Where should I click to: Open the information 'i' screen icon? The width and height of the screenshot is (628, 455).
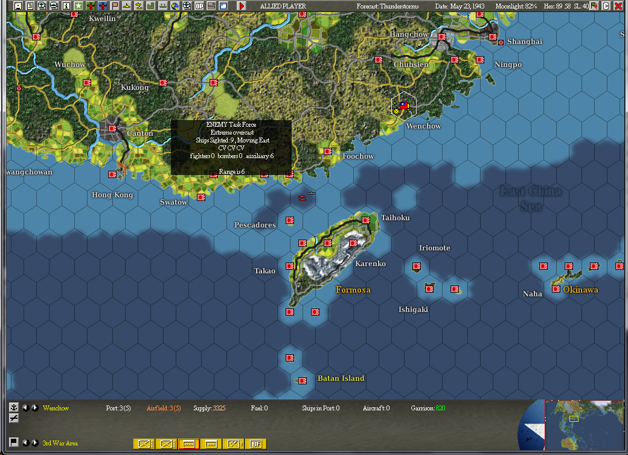[66, 5]
